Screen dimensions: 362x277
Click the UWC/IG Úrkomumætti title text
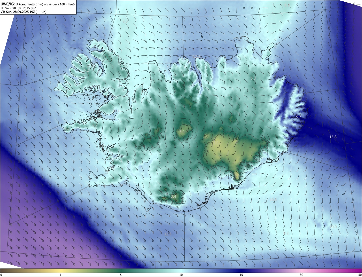pos(38,4)
